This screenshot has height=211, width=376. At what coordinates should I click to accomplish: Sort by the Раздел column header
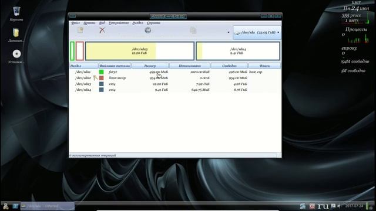tap(84, 66)
